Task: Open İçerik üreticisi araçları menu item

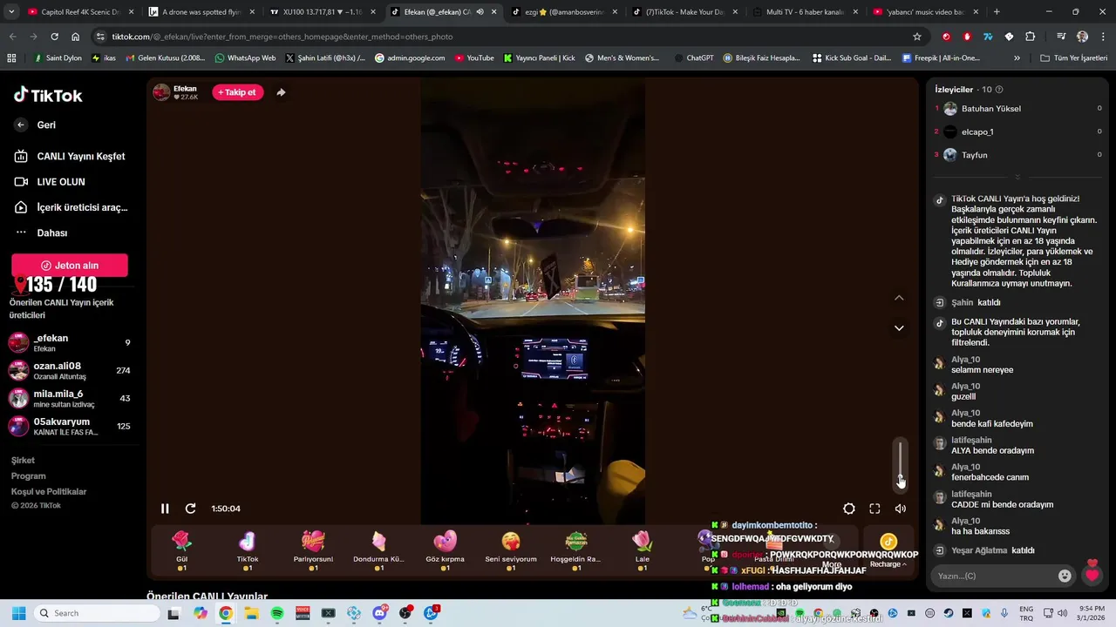Action: 71,207
